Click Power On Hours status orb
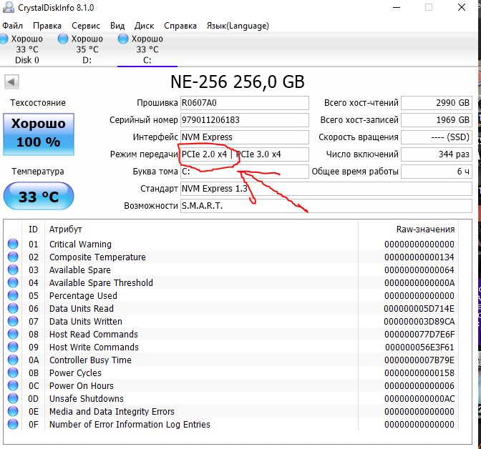Viewport: 481px width, 449px height. point(13,386)
